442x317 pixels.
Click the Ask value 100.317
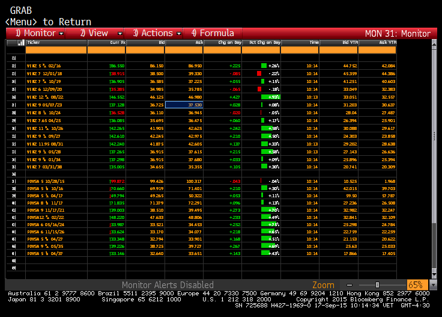[x=194, y=181]
